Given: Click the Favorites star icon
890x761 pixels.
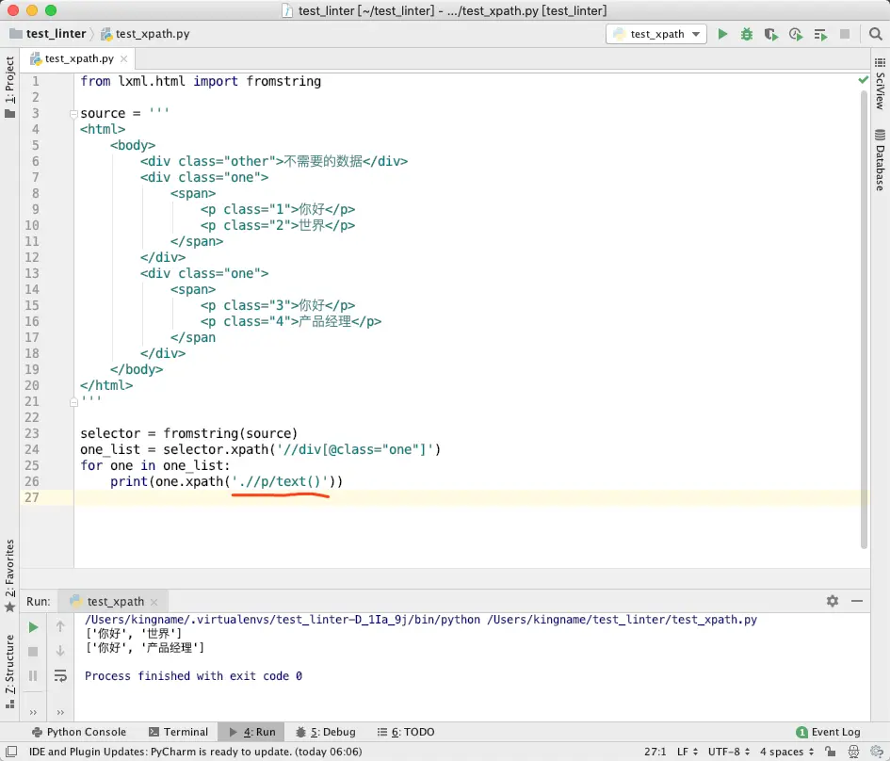Looking at the screenshot, I should pos(9,607).
